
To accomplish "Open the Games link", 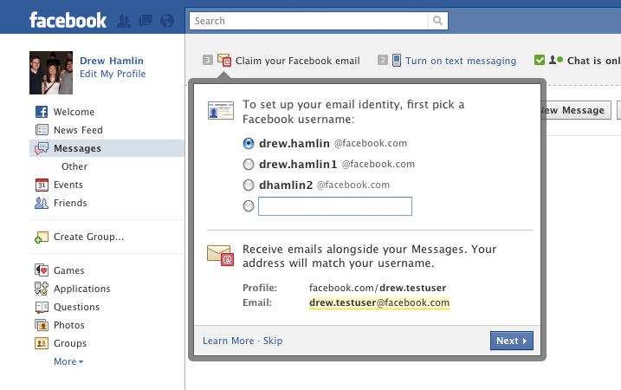I will [69, 270].
